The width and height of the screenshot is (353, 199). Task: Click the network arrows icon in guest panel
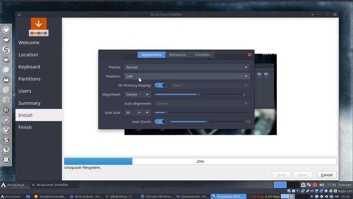tap(309, 185)
